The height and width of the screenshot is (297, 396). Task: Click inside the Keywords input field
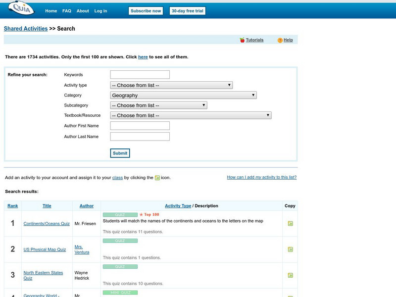pyautogui.click(x=140, y=74)
